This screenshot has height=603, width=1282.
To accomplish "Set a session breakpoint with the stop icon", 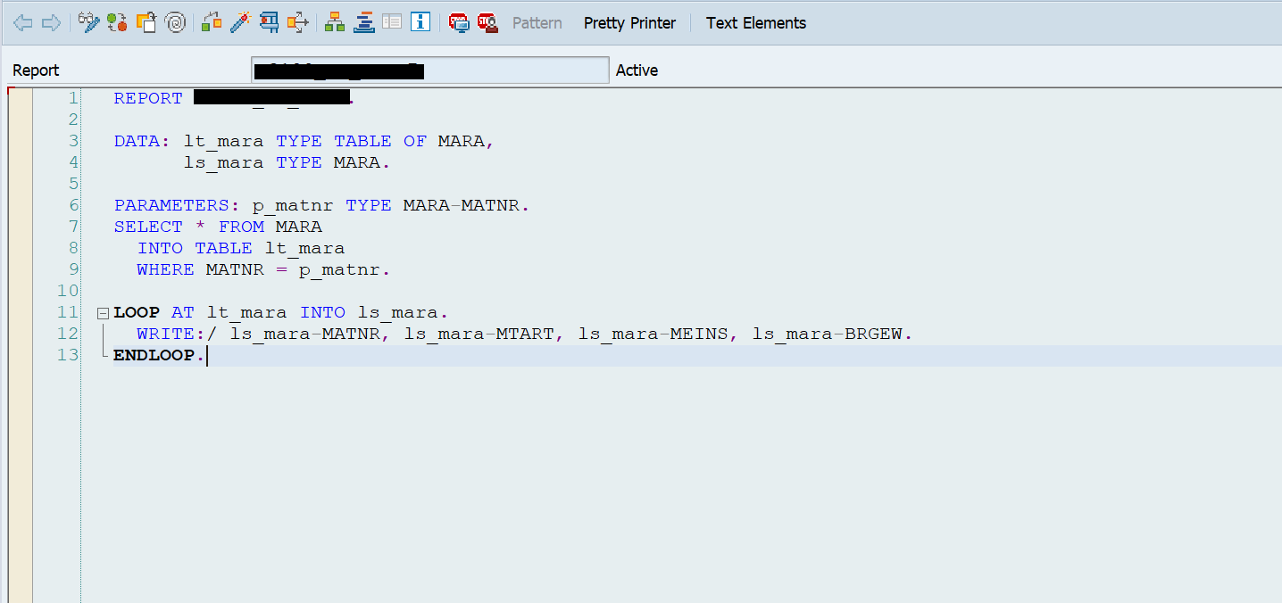I will 459,22.
